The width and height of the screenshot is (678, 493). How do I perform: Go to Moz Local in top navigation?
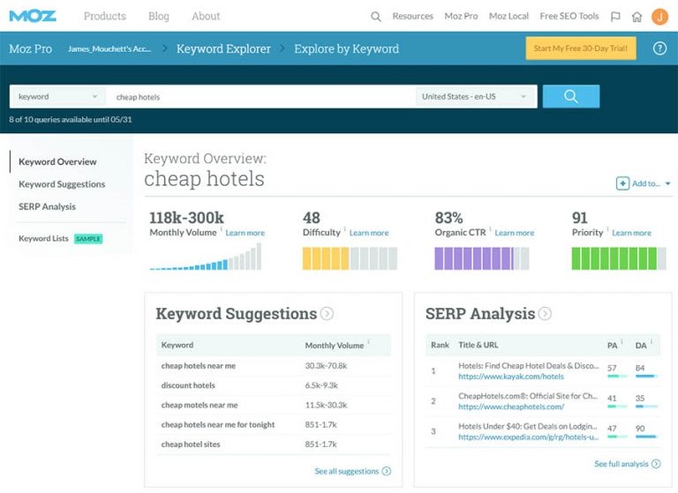pyautogui.click(x=508, y=16)
